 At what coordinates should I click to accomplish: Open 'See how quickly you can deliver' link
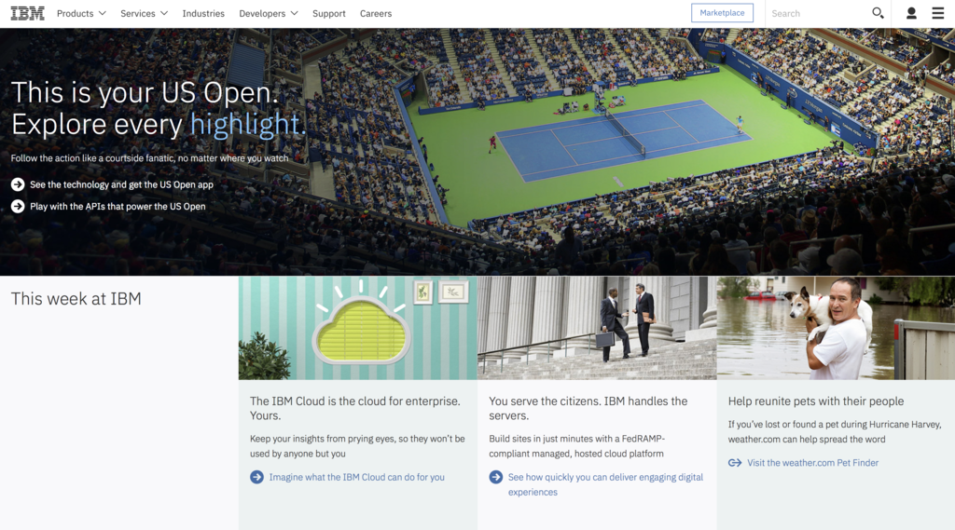[605, 484]
